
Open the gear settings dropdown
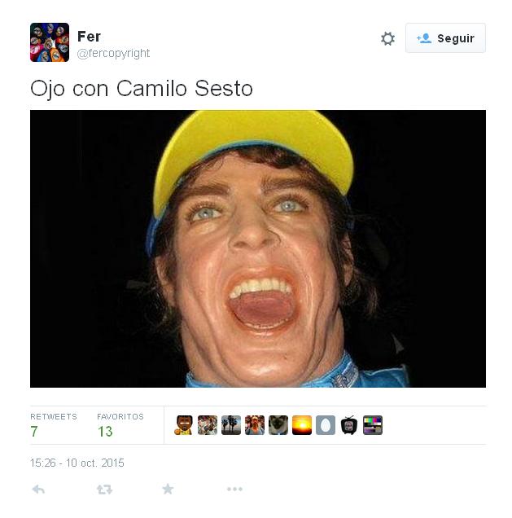point(387,38)
